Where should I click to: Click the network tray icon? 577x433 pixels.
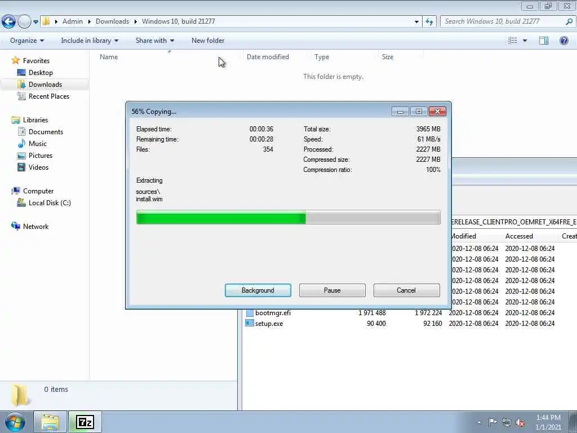[507, 422]
